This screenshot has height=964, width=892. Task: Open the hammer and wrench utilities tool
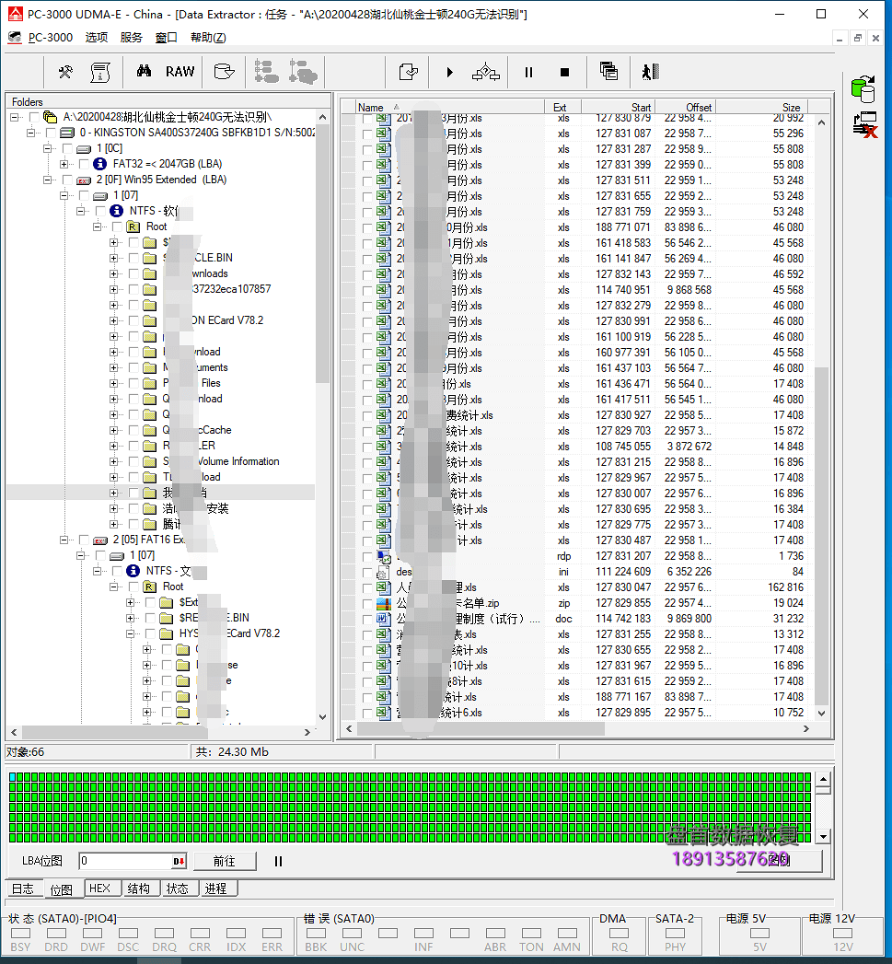65,72
